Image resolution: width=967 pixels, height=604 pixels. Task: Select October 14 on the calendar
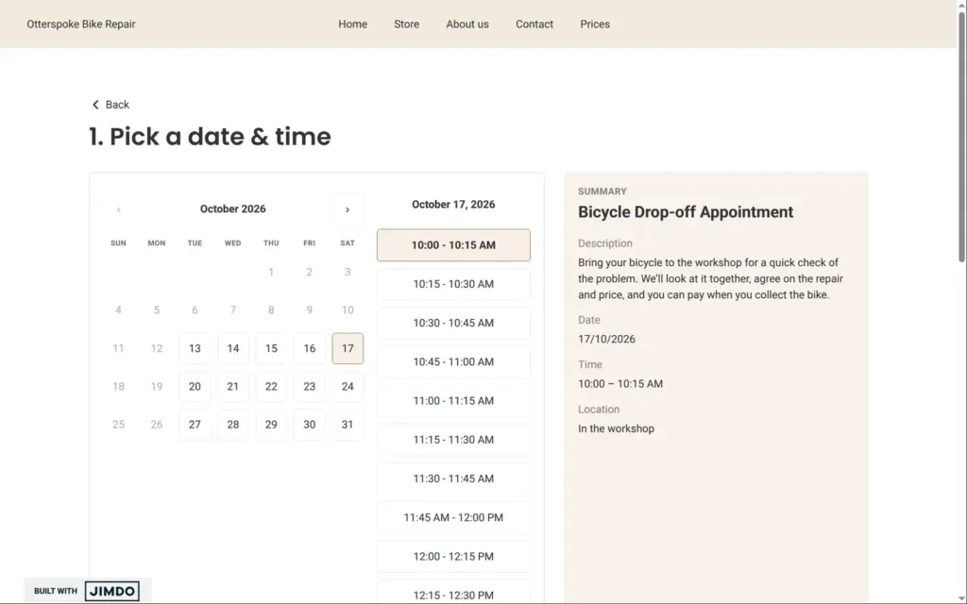coord(233,349)
